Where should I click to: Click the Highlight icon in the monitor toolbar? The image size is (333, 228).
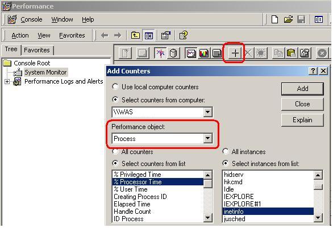click(x=261, y=53)
